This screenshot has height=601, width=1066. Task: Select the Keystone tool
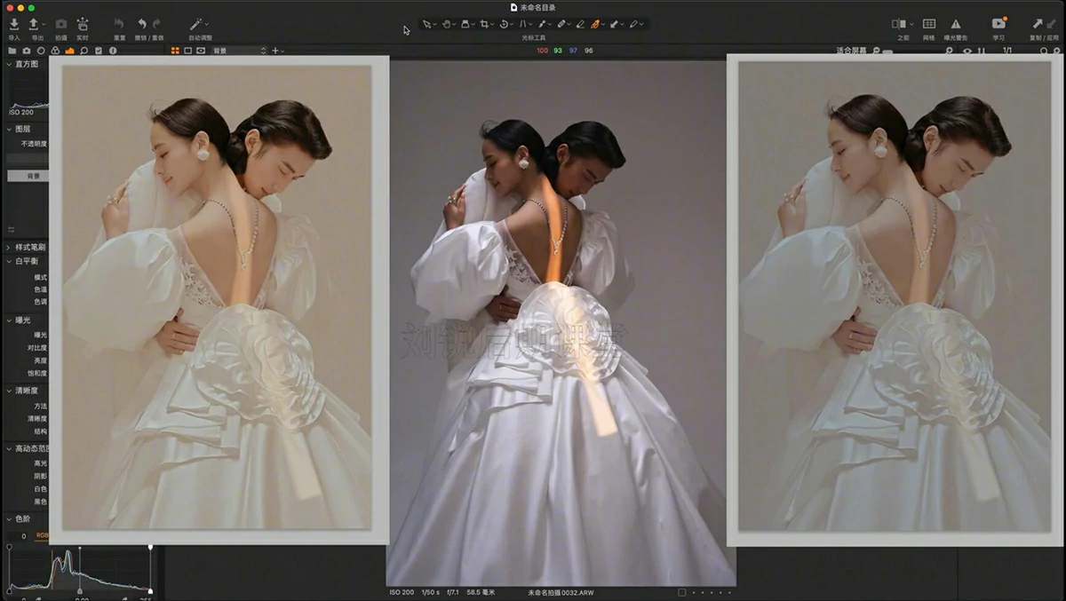point(522,24)
